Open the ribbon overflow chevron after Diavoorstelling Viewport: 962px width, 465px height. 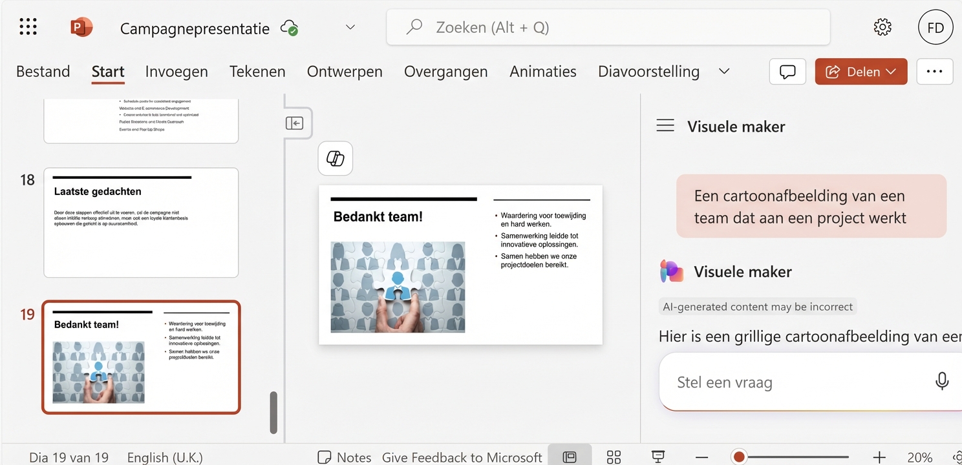(724, 72)
